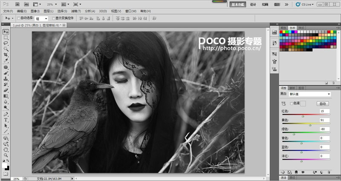Swap foreground and background colors

click(8, 161)
